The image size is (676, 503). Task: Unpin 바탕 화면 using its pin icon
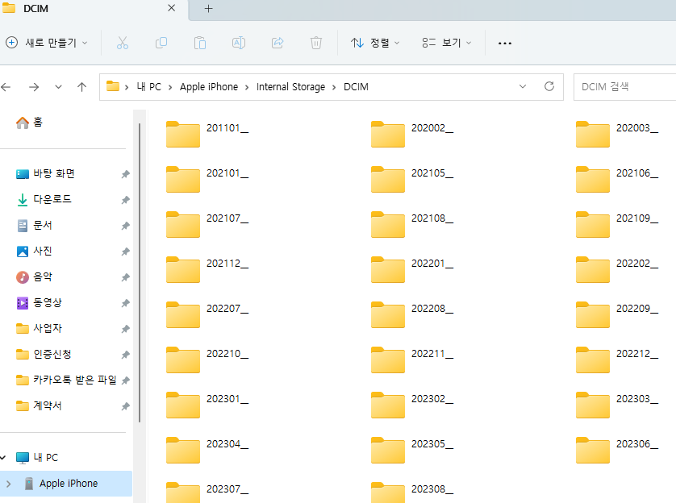(125, 174)
